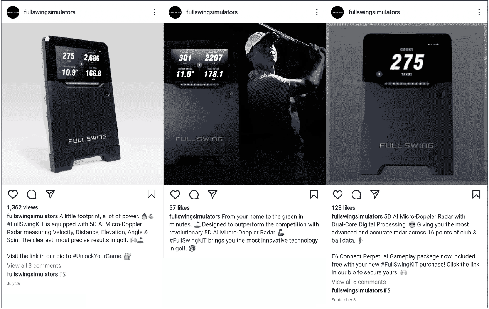This screenshot has width=489, height=309.
Task: Bookmark the 1,362 views post
Action: coord(152,194)
